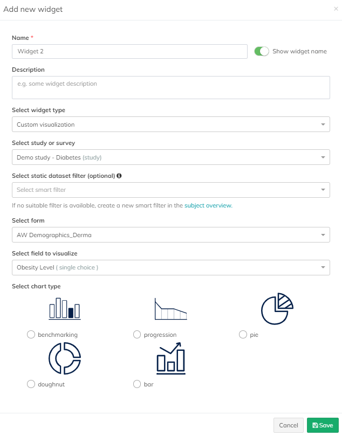Toggle the Show widget name switch

pos(262,51)
